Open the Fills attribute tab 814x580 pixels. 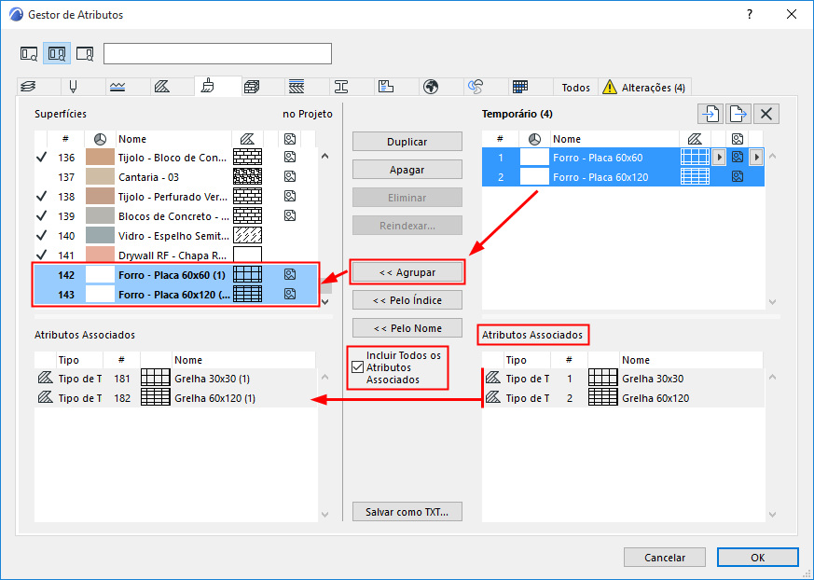tap(162, 87)
